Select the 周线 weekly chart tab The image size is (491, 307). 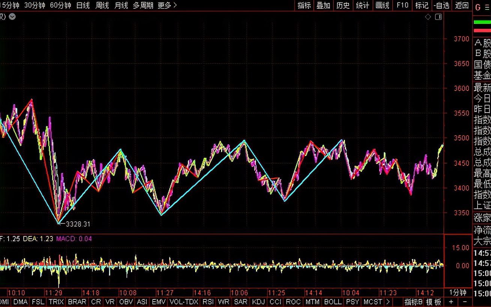pyautogui.click(x=102, y=5)
